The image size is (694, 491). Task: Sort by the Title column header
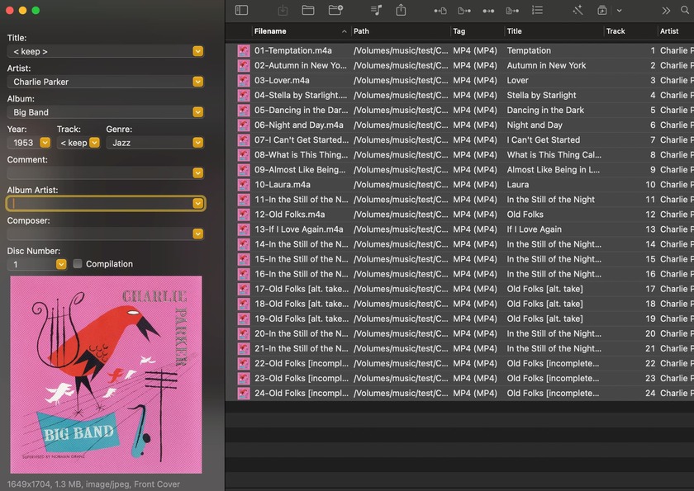[554, 31]
